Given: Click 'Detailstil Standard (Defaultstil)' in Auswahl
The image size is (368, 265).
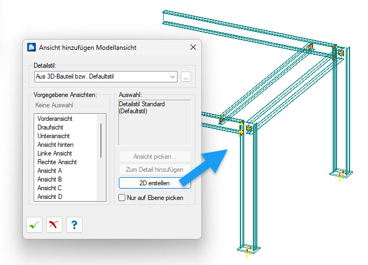Looking at the screenshot, I should pos(142,107).
